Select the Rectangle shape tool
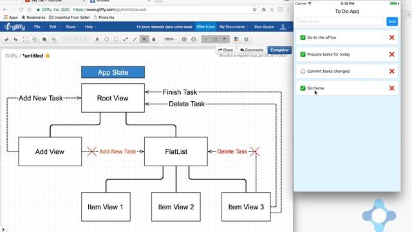Viewport: 412px width, 232px height. point(116,39)
